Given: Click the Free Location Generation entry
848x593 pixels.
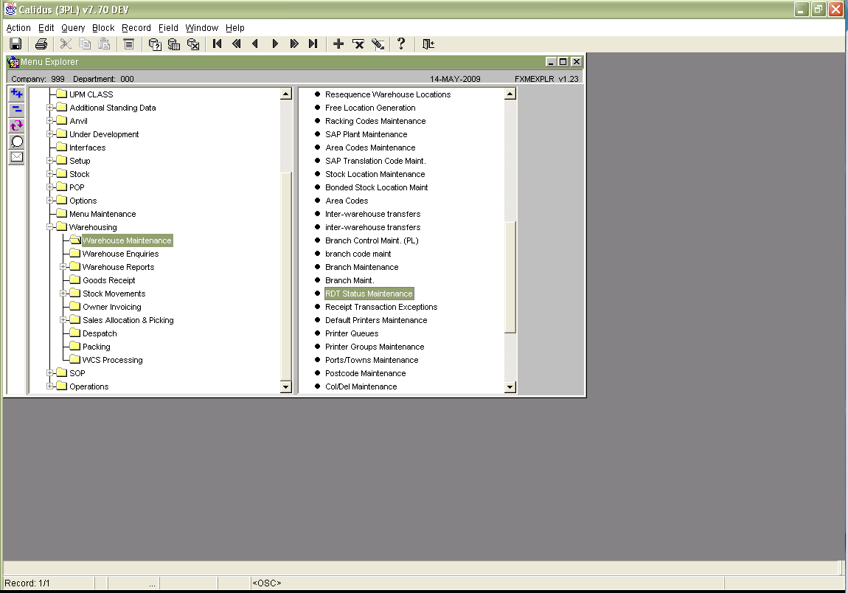Looking at the screenshot, I should tap(370, 108).
